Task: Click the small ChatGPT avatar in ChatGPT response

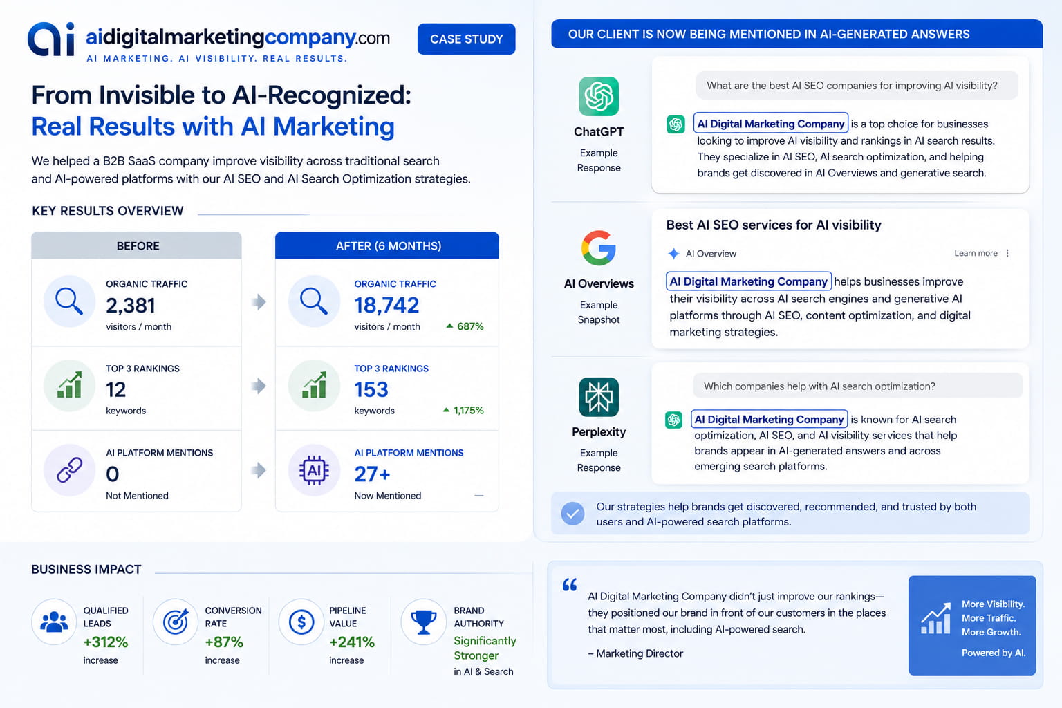Action: pos(676,124)
